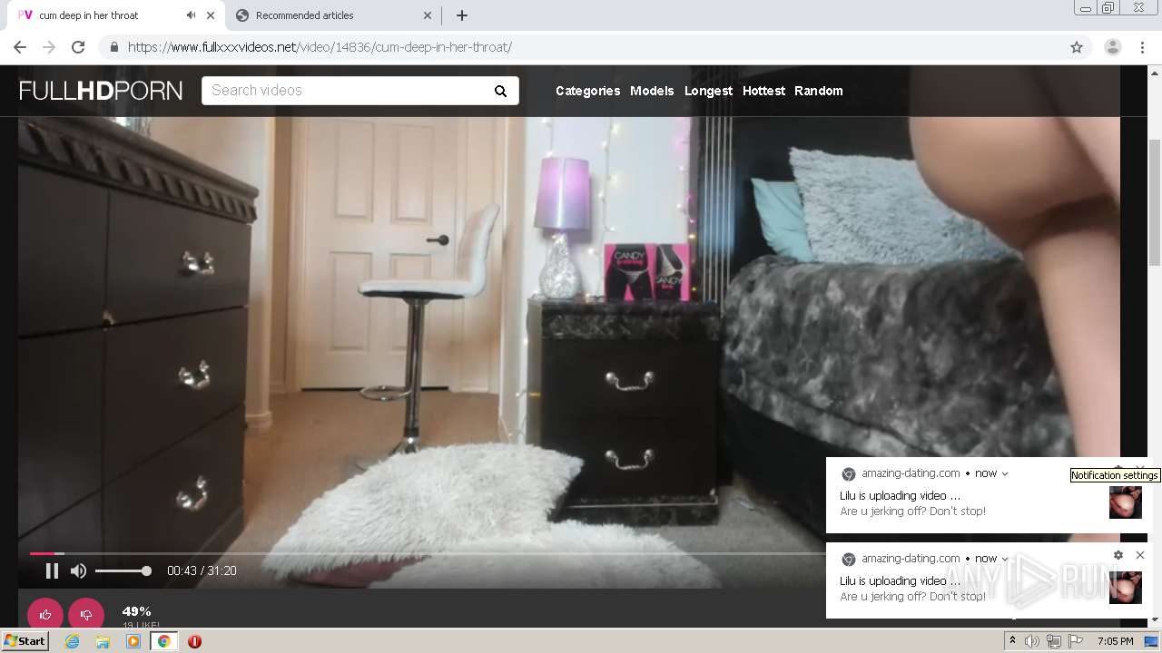Open settings gear on the lower notification
The height and width of the screenshot is (653, 1162).
pos(1118,555)
